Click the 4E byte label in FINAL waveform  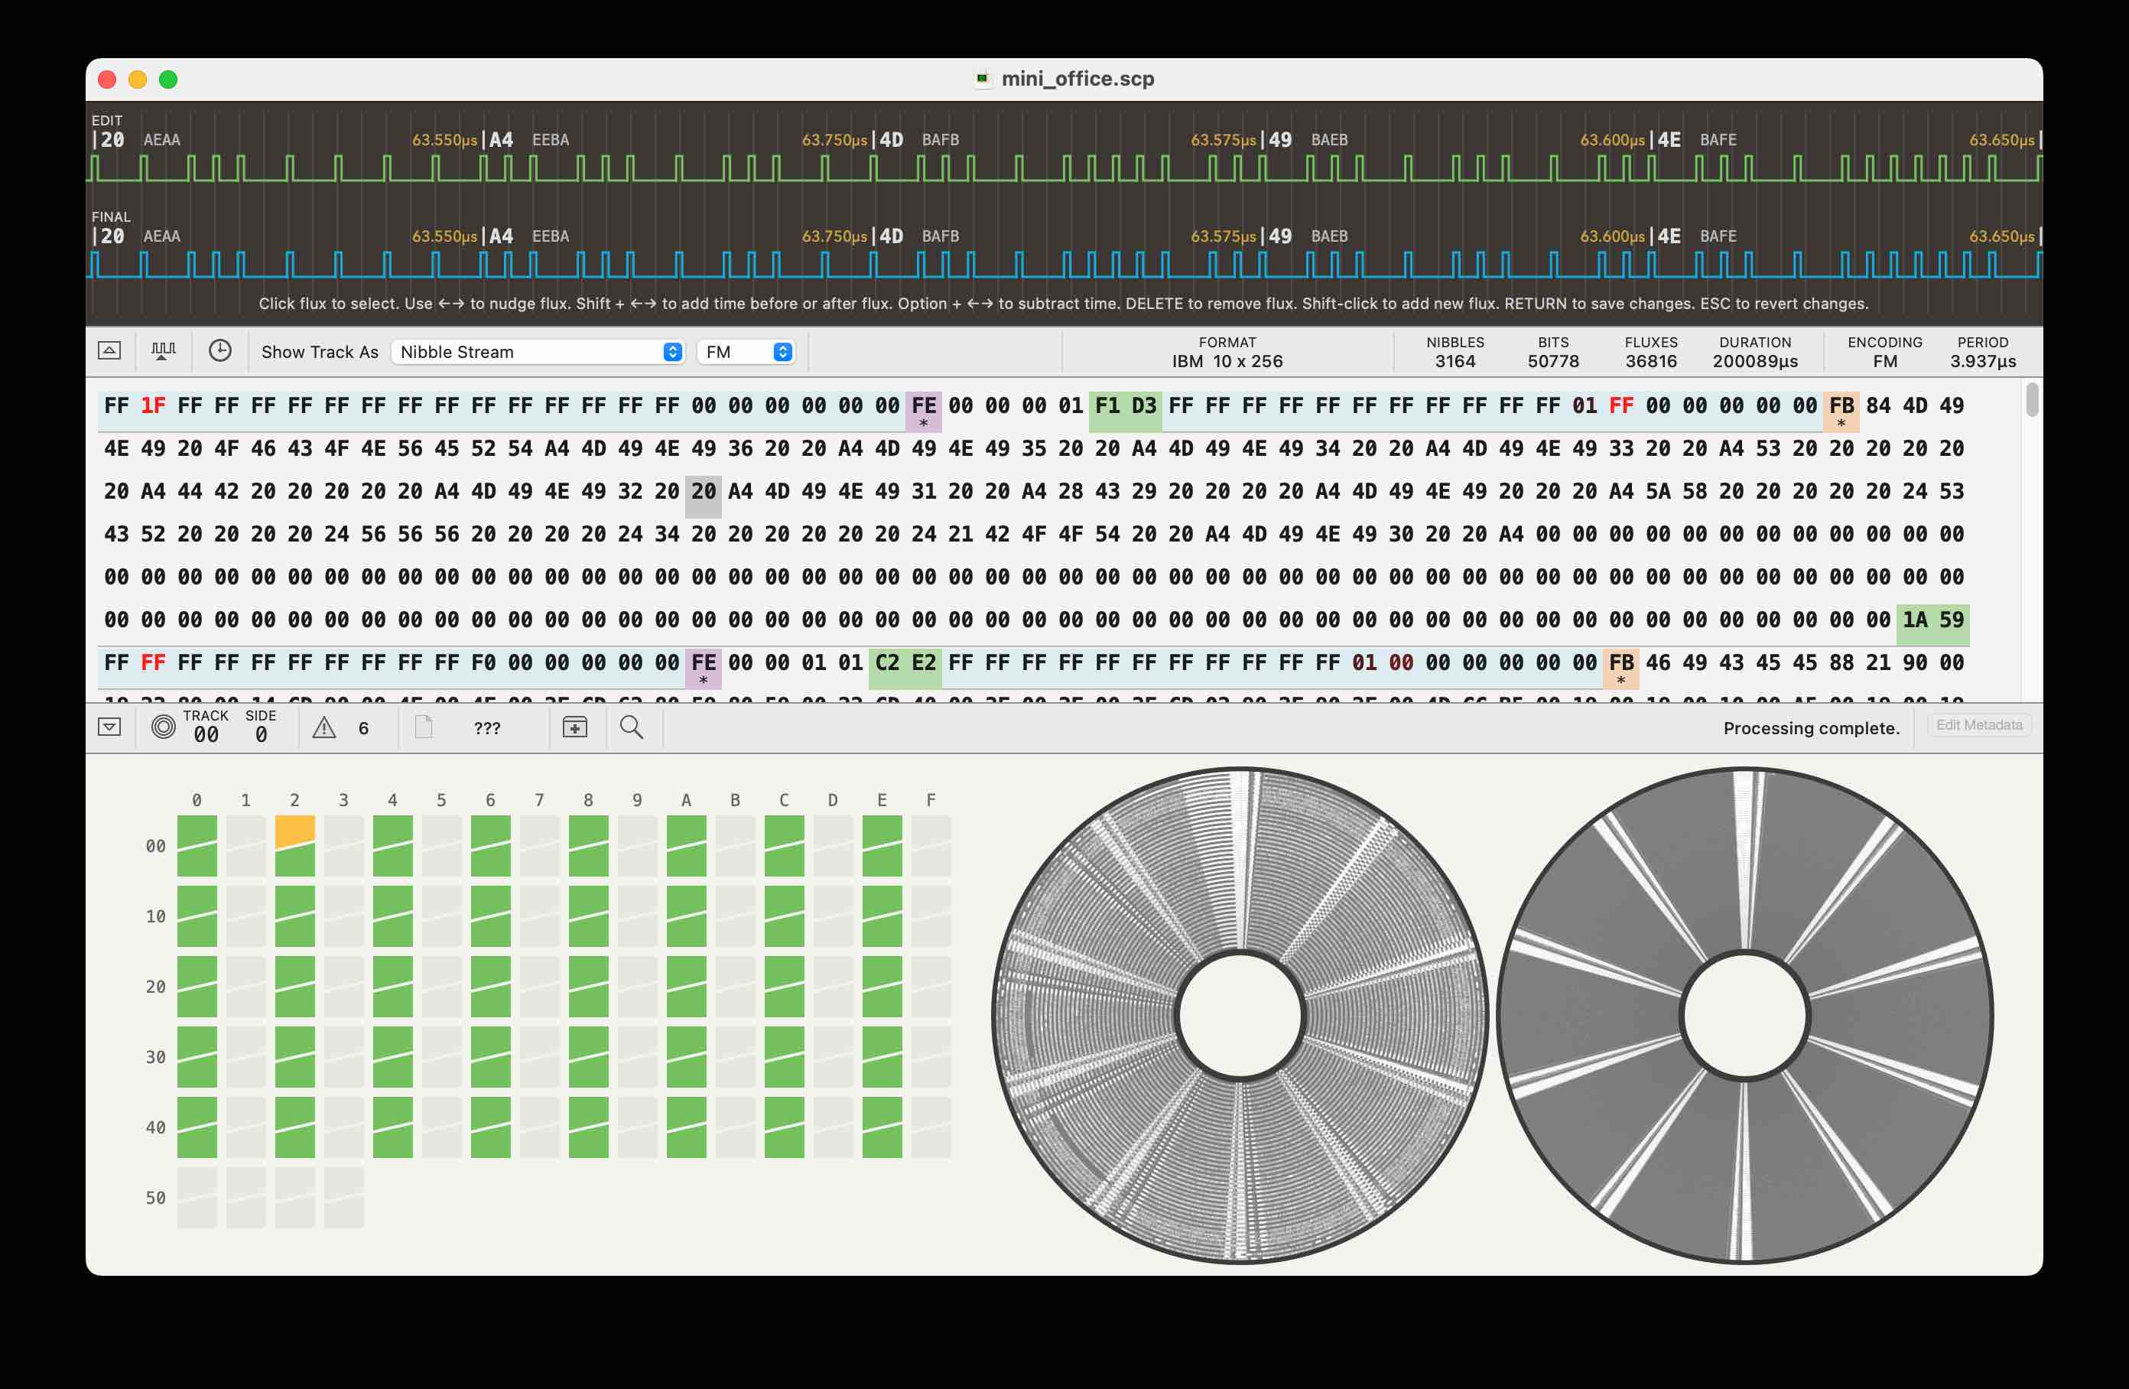tap(1669, 236)
